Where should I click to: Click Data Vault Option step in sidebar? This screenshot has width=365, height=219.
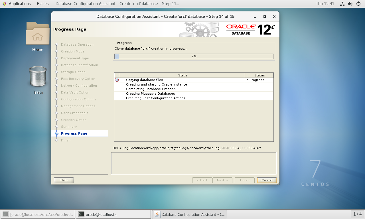click(x=75, y=92)
